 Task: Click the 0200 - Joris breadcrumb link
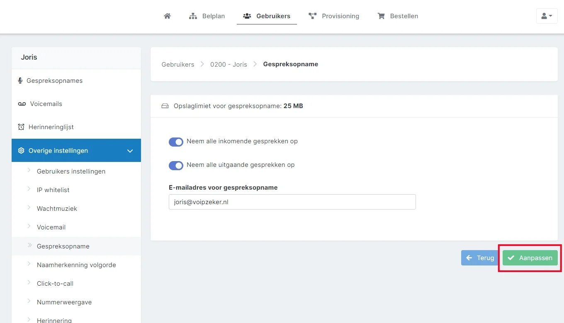click(x=229, y=64)
